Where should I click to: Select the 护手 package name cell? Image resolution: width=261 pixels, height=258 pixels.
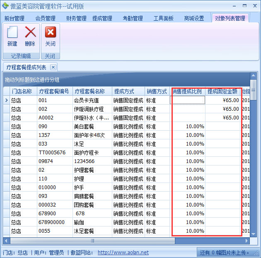click(92, 187)
